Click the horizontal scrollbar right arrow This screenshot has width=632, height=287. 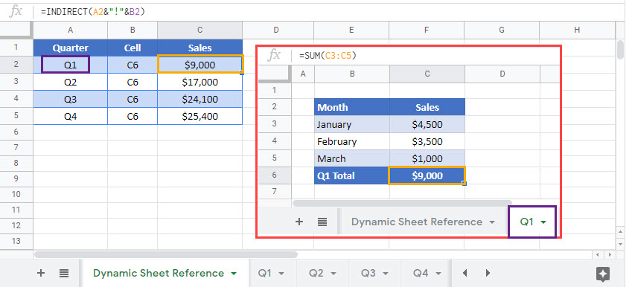click(x=609, y=255)
